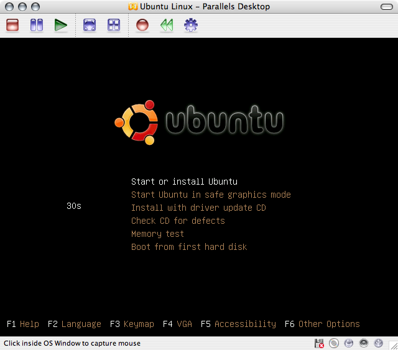
Task: Open the F4 VGA option
Action: click(177, 324)
